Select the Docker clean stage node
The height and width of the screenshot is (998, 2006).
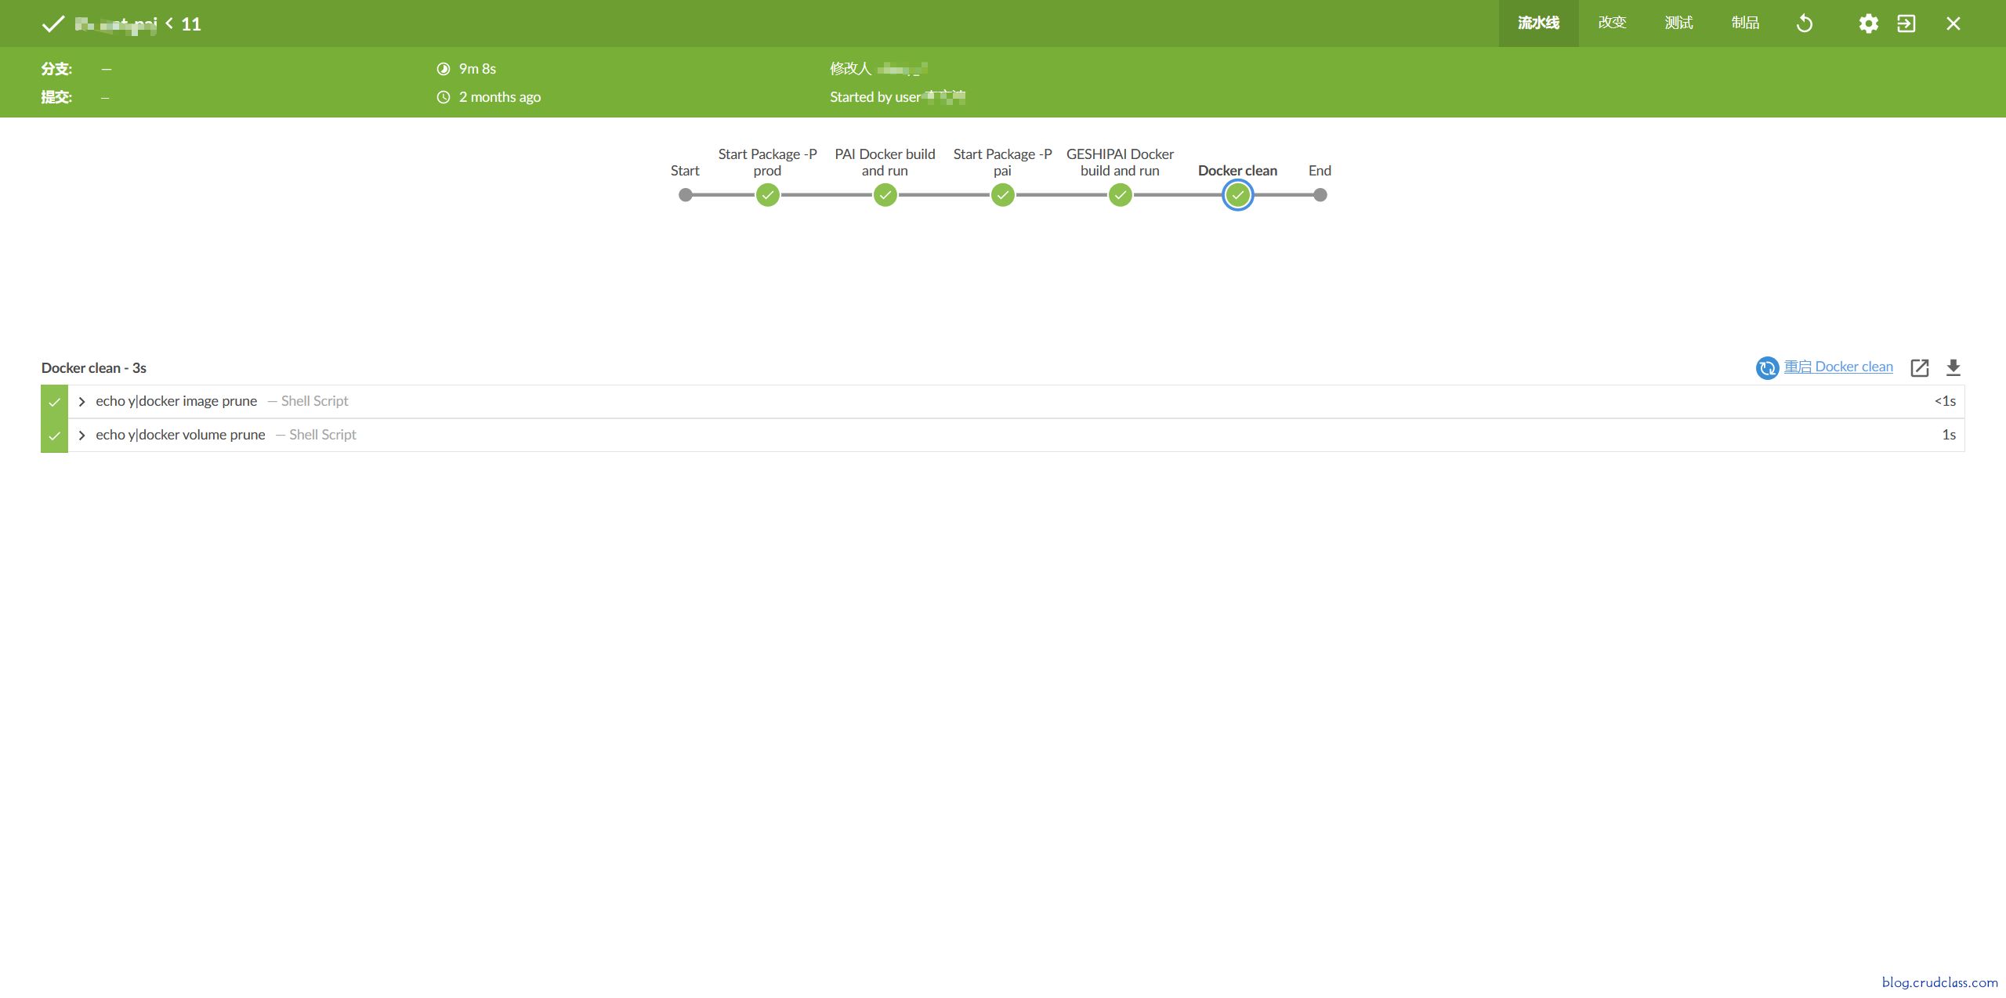(1237, 195)
